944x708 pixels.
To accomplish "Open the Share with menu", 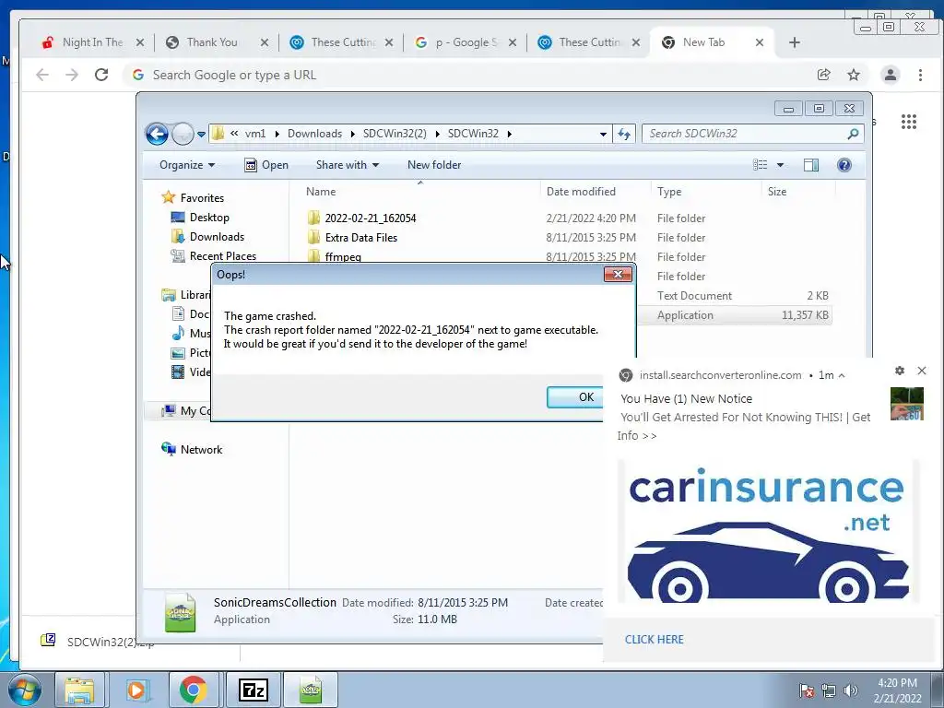I will 348,165.
